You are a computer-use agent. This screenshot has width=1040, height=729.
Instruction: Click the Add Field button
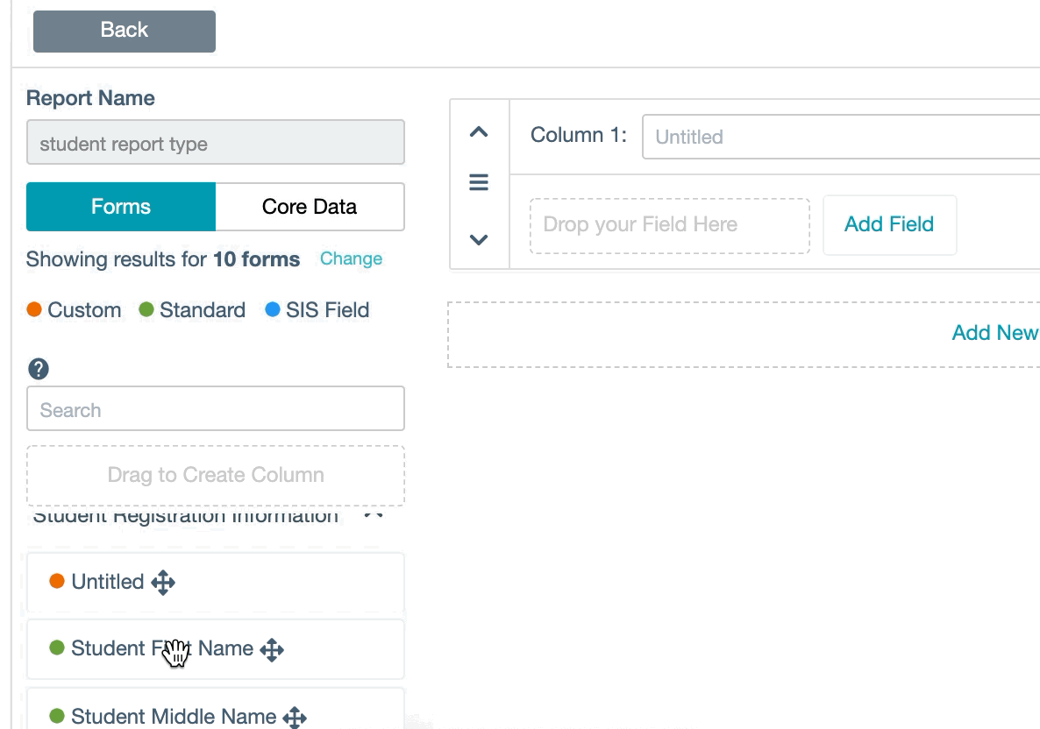coord(888,224)
